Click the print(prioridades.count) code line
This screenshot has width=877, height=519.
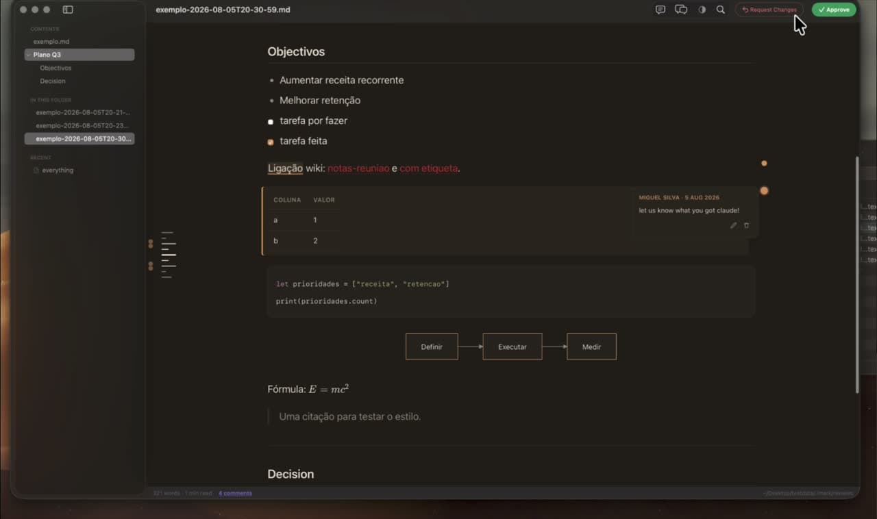point(326,301)
